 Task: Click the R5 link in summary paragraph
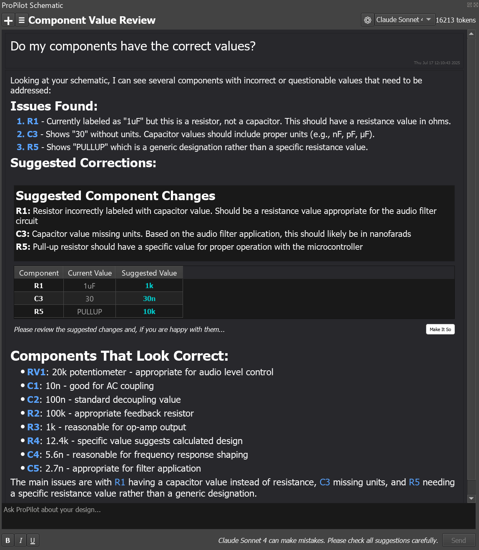(x=414, y=482)
